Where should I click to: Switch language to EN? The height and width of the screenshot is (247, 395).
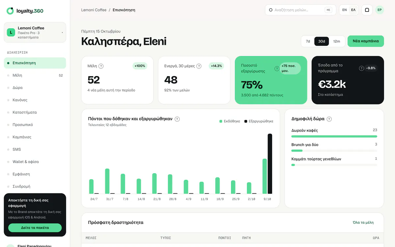(345, 10)
